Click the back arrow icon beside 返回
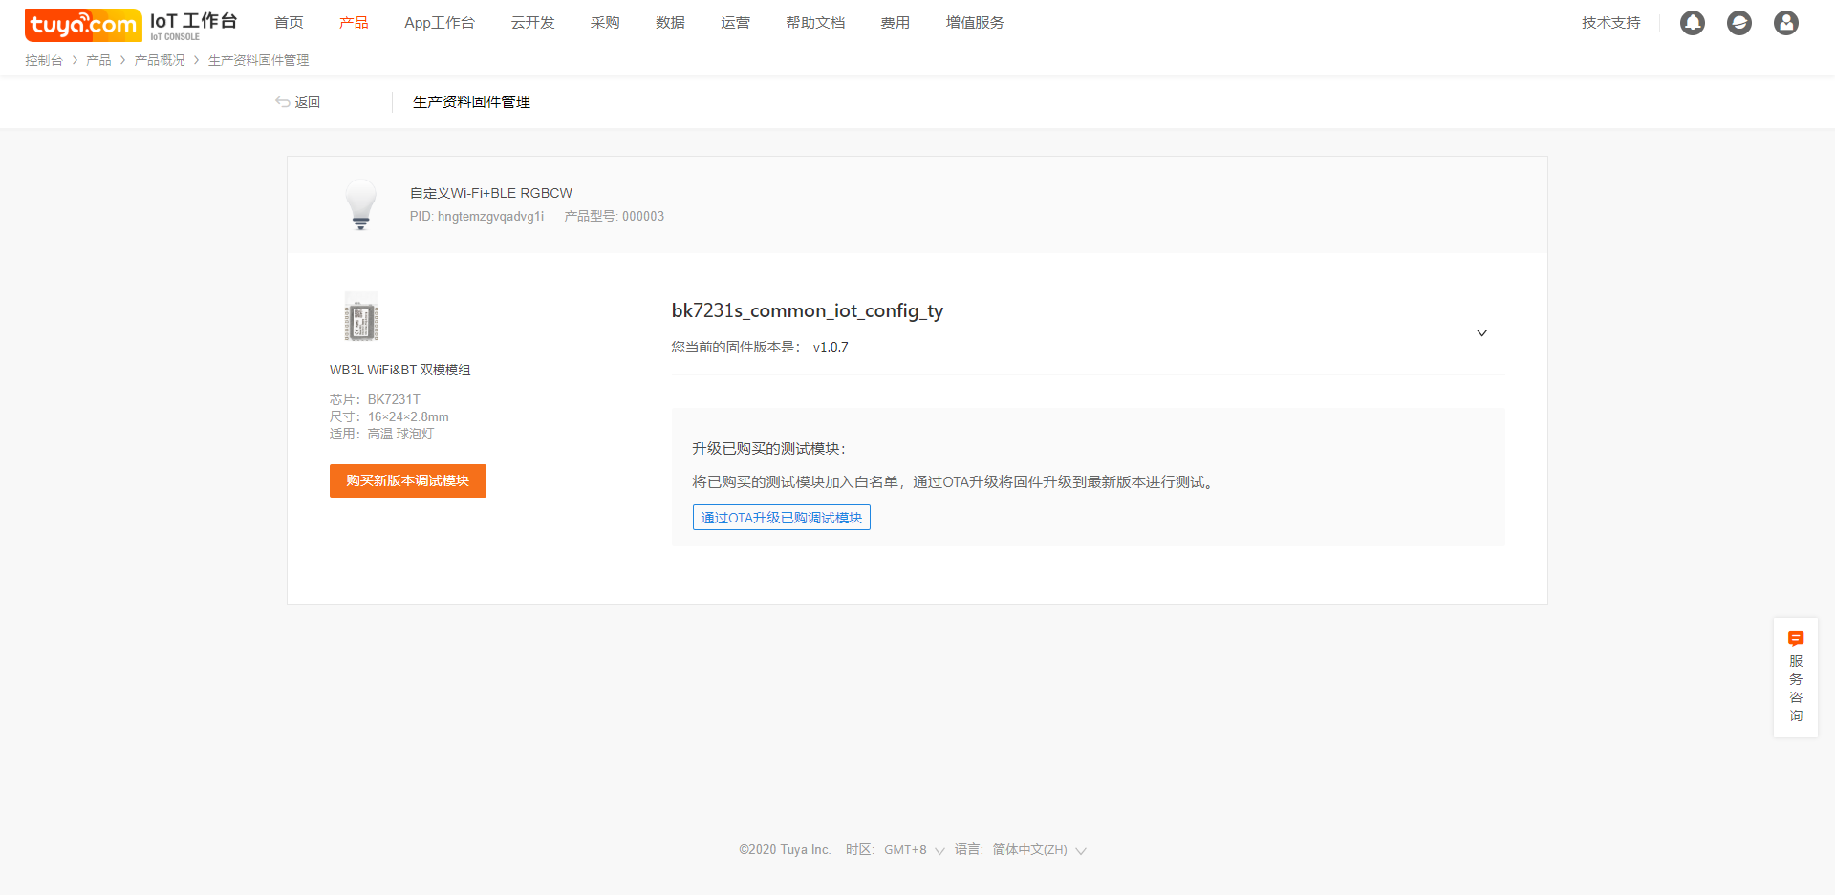 [283, 102]
